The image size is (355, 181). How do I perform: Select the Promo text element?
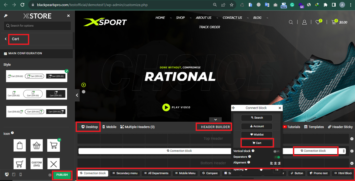[x=319, y=173]
